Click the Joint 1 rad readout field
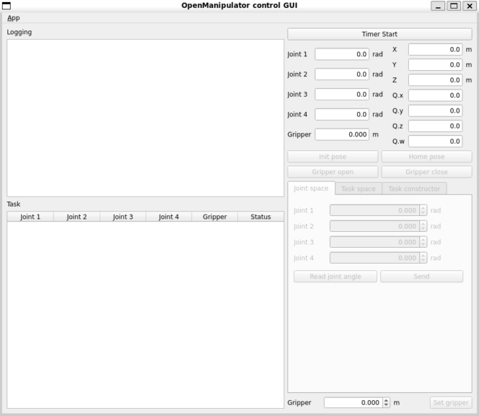 (x=342, y=54)
